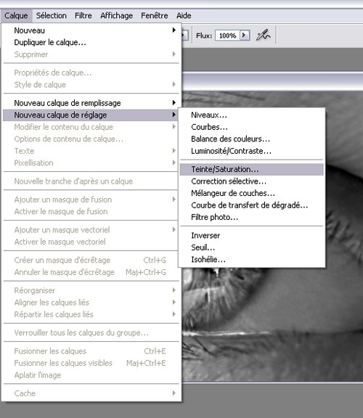Expand the Nouveau submenu
This screenshot has height=418, width=363.
pos(91,30)
